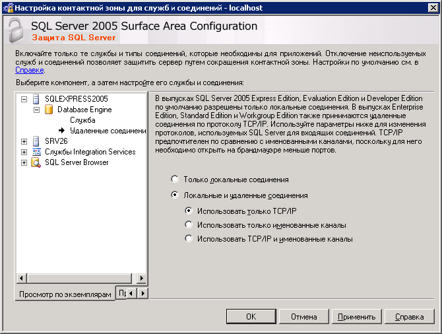Click the tree's left horizontal scroll arrow

[x=21, y=279]
